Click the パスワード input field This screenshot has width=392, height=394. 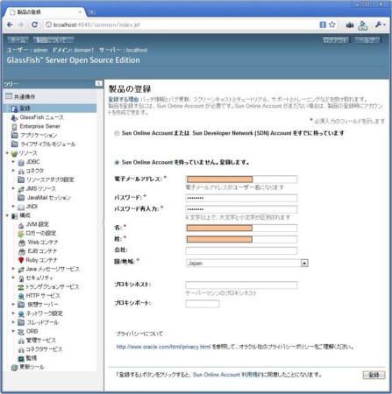(241, 198)
